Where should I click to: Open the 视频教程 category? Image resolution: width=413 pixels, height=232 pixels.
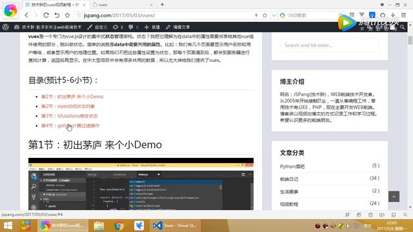tap(289, 204)
